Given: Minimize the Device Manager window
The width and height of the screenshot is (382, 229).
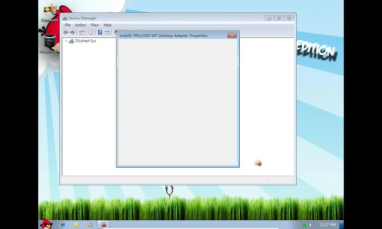Looking at the screenshot, I should point(269,18).
